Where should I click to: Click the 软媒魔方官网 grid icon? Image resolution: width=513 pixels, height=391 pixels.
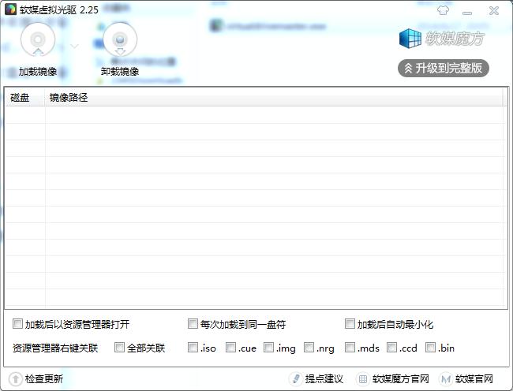(362, 379)
